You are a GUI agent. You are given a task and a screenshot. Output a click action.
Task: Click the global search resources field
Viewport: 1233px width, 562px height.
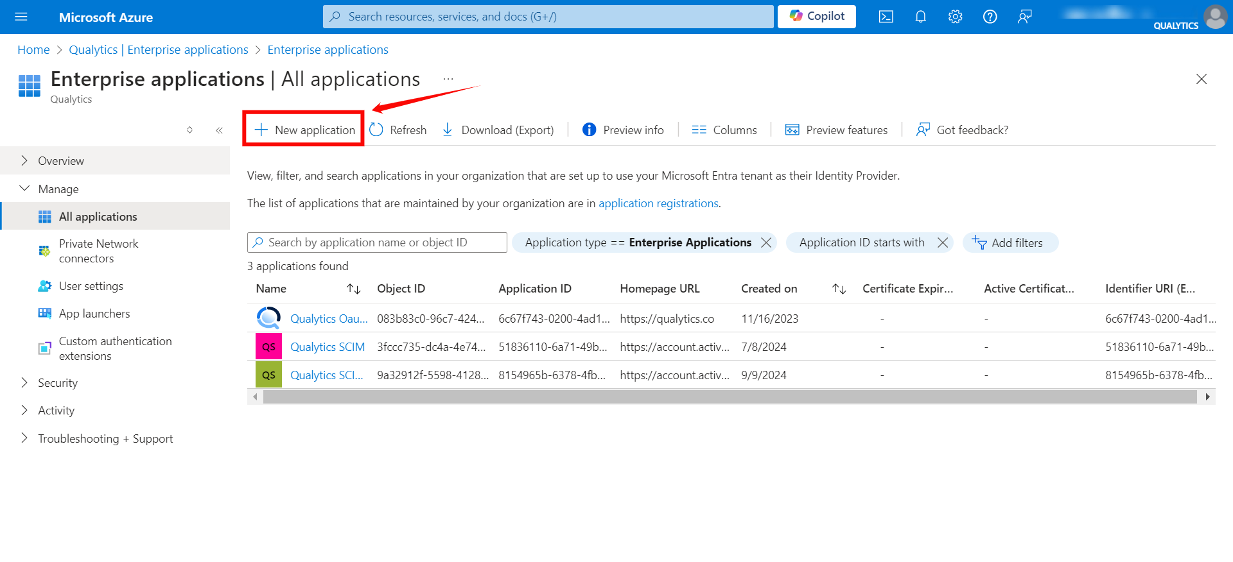pos(548,17)
